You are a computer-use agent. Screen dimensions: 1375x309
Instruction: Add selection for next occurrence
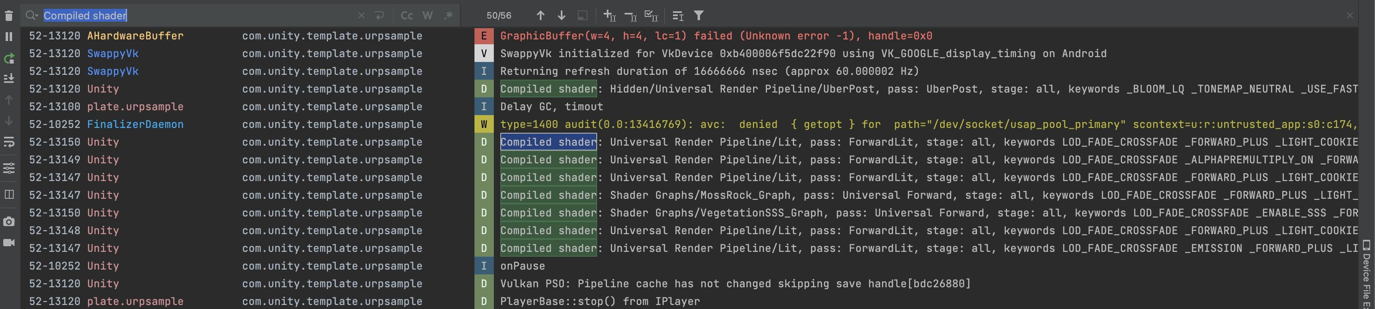tap(609, 15)
